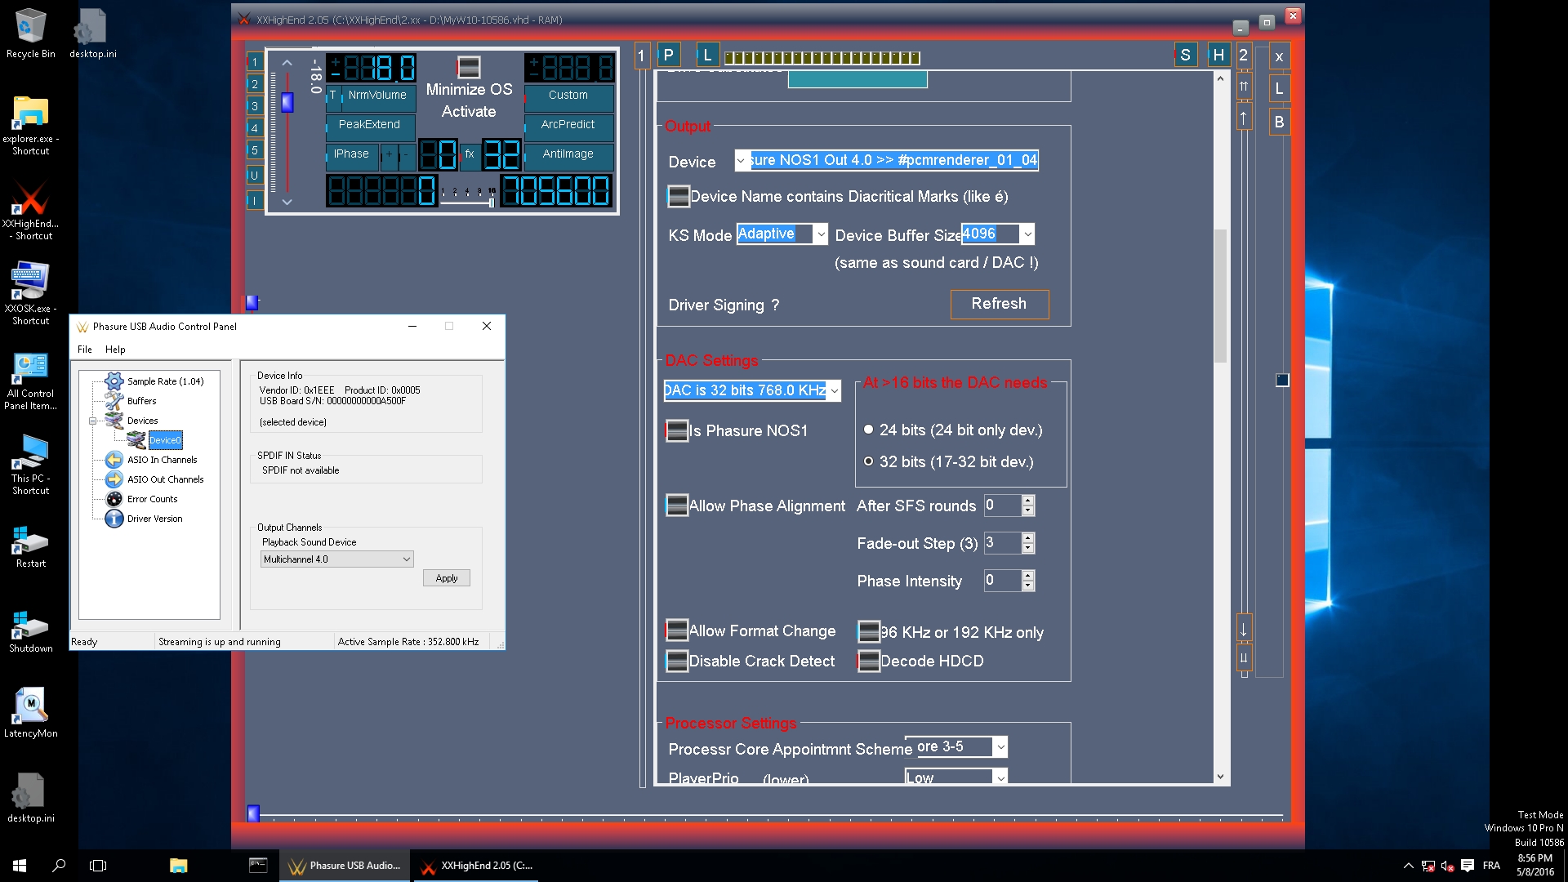Image resolution: width=1568 pixels, height=882 pixels.
Task: Open Processor Core Appointment Scheme dropdown
Action: (1000, 747)
